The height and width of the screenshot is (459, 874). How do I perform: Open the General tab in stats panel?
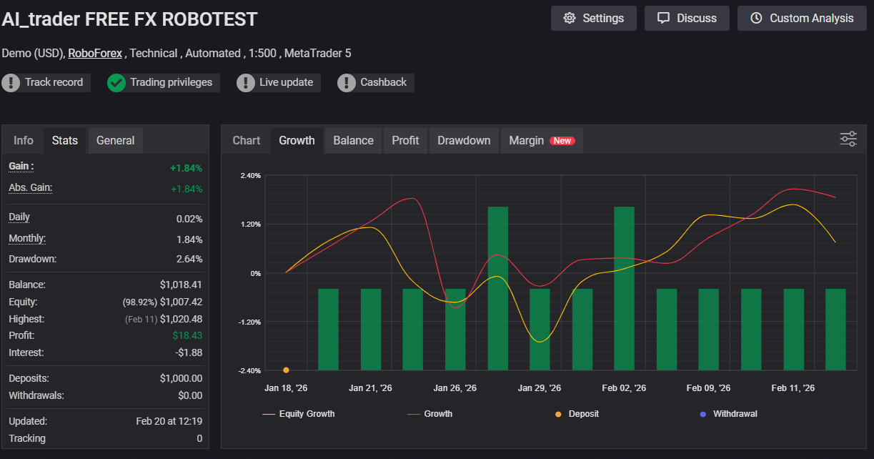click(115, 141)
